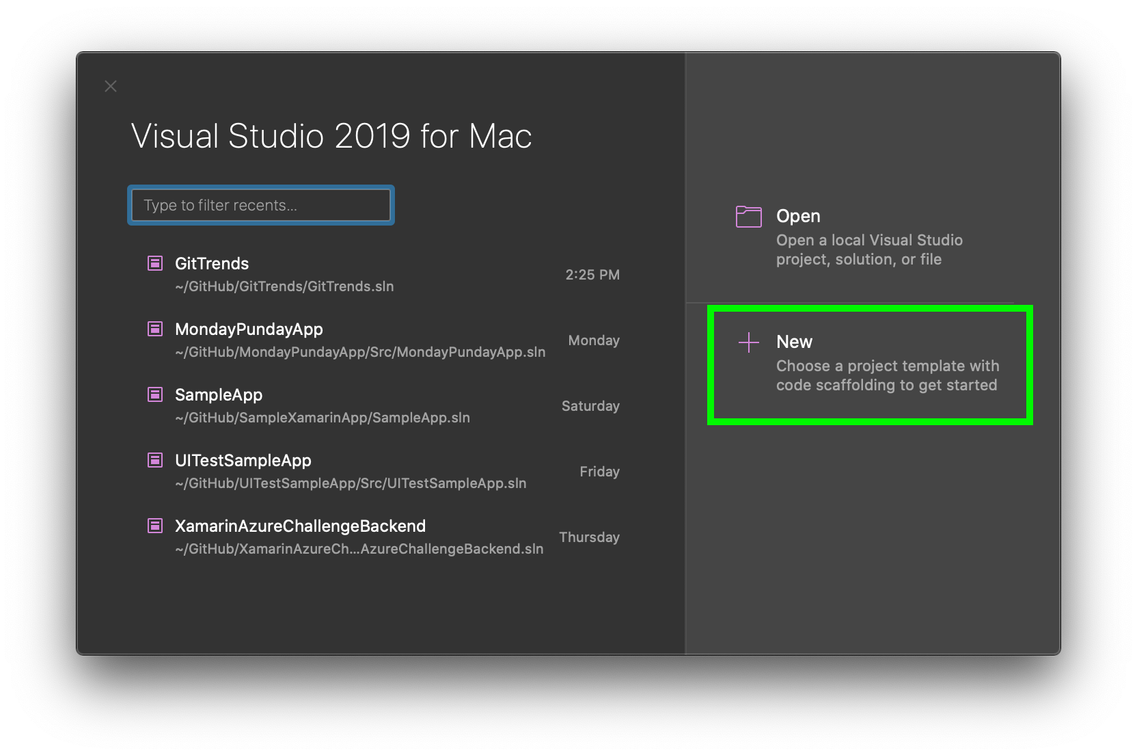
Task: Click the Monday timestamp
Action: coord(594,340)
